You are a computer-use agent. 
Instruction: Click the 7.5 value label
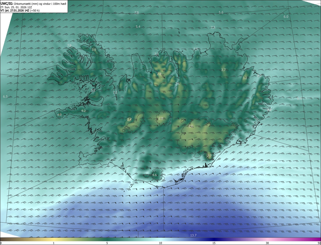(x=196, y=49)
